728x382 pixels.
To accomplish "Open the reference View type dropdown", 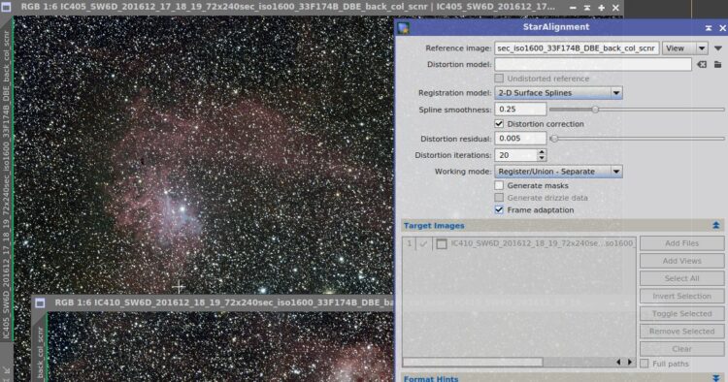I will click(x=685, y=48).
